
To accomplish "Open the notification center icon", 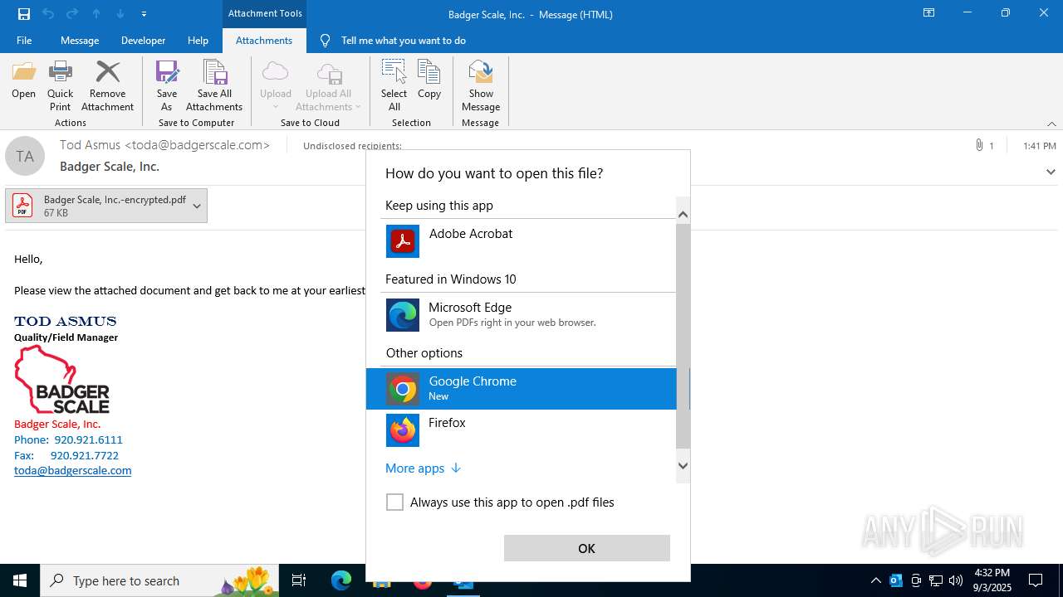I will pyautogui.click(x=1036, y=580).
